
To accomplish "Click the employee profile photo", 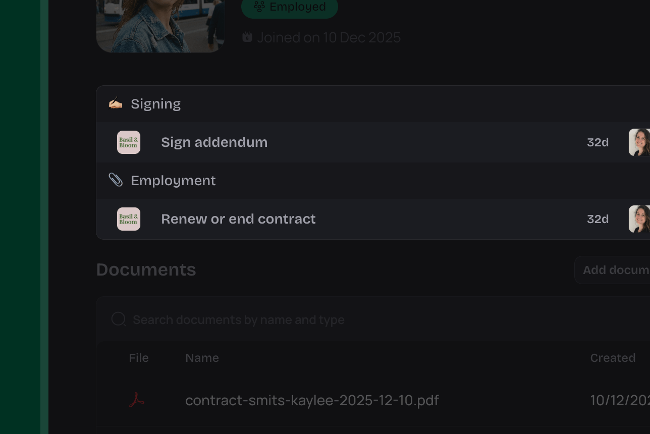I will click(x=160, y=25).
